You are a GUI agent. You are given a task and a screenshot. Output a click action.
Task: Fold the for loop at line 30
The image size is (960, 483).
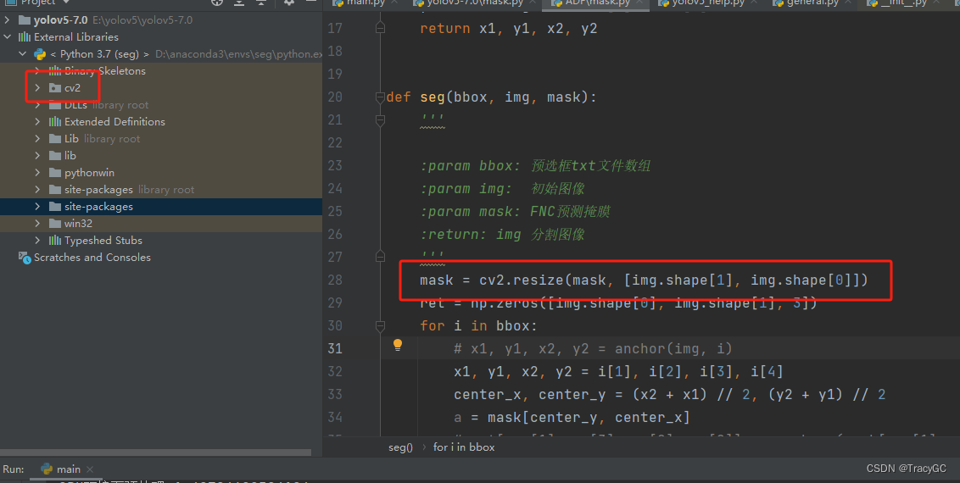tap(380, 326)
